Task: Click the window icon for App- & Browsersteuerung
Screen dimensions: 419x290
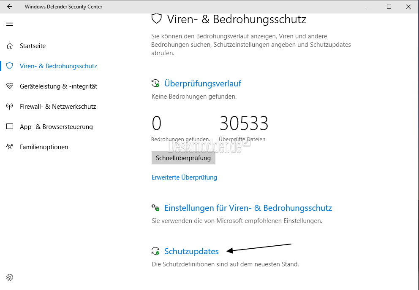Action: coord(10,126)
